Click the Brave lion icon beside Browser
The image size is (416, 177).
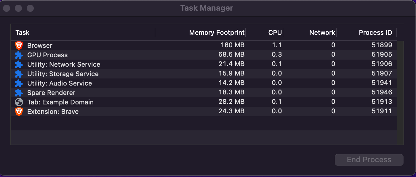coord(19,45)
